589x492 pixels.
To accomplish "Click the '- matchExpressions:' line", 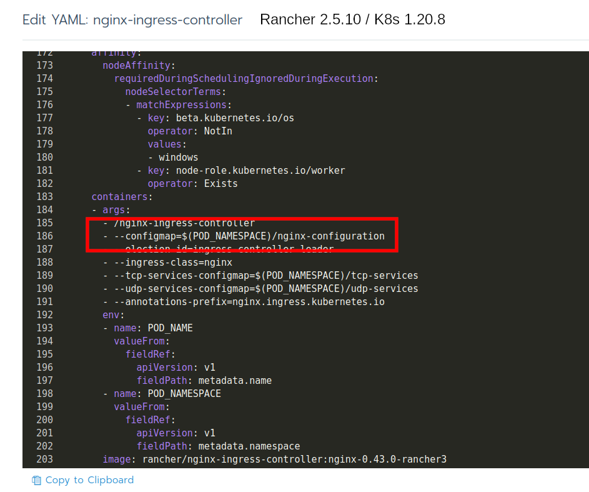I will [x=179, y=105].
